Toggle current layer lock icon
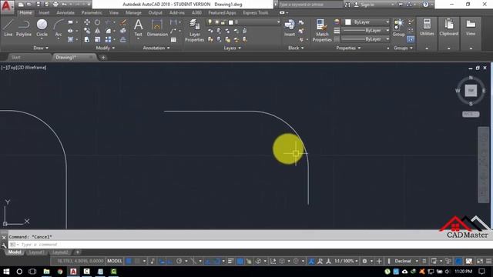This screenshot has height=277, width=493. point(223,22)
